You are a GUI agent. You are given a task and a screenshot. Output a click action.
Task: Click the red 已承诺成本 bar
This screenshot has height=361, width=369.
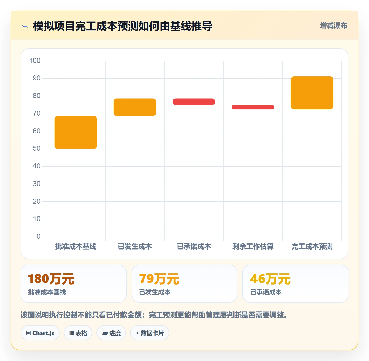[x=194, y=102]
